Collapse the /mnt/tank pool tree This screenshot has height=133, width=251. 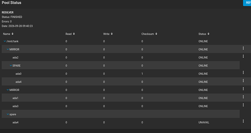click(5, 41)
